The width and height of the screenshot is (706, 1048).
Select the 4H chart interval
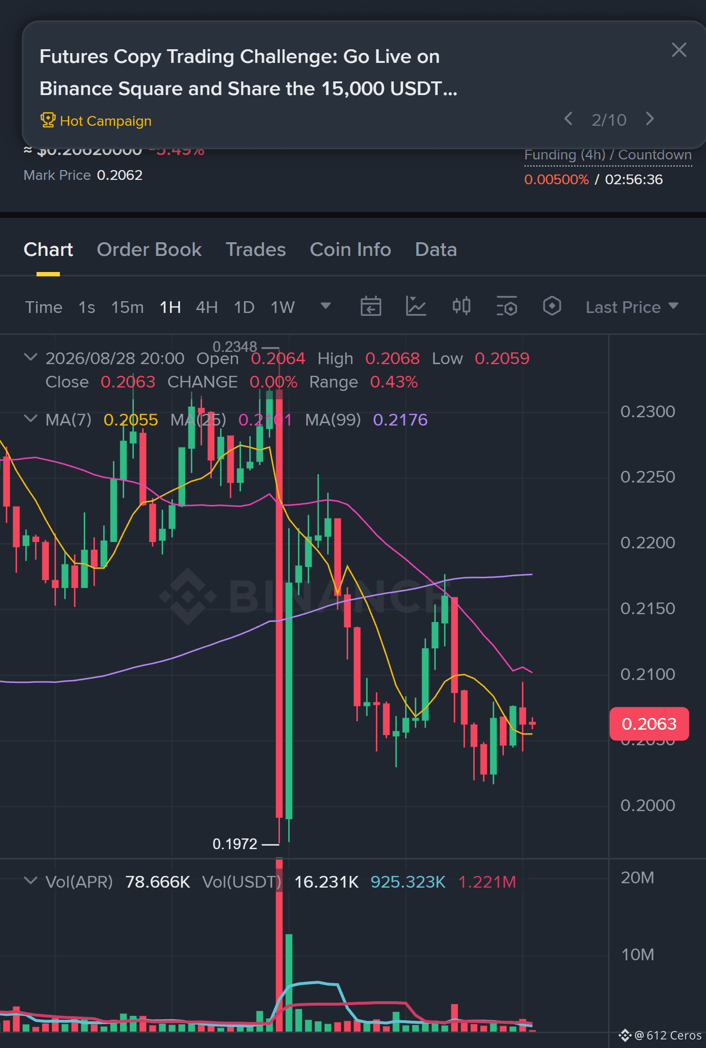pos(207,307)
